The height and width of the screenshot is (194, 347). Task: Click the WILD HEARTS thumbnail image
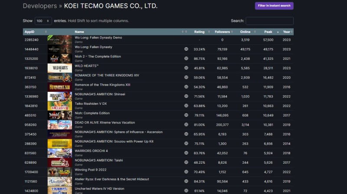pyautogui.click(x=60, y=68)
